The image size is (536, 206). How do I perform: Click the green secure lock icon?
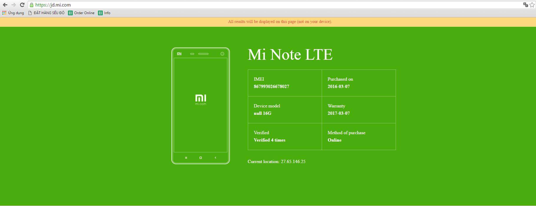[x=32, y=5]
